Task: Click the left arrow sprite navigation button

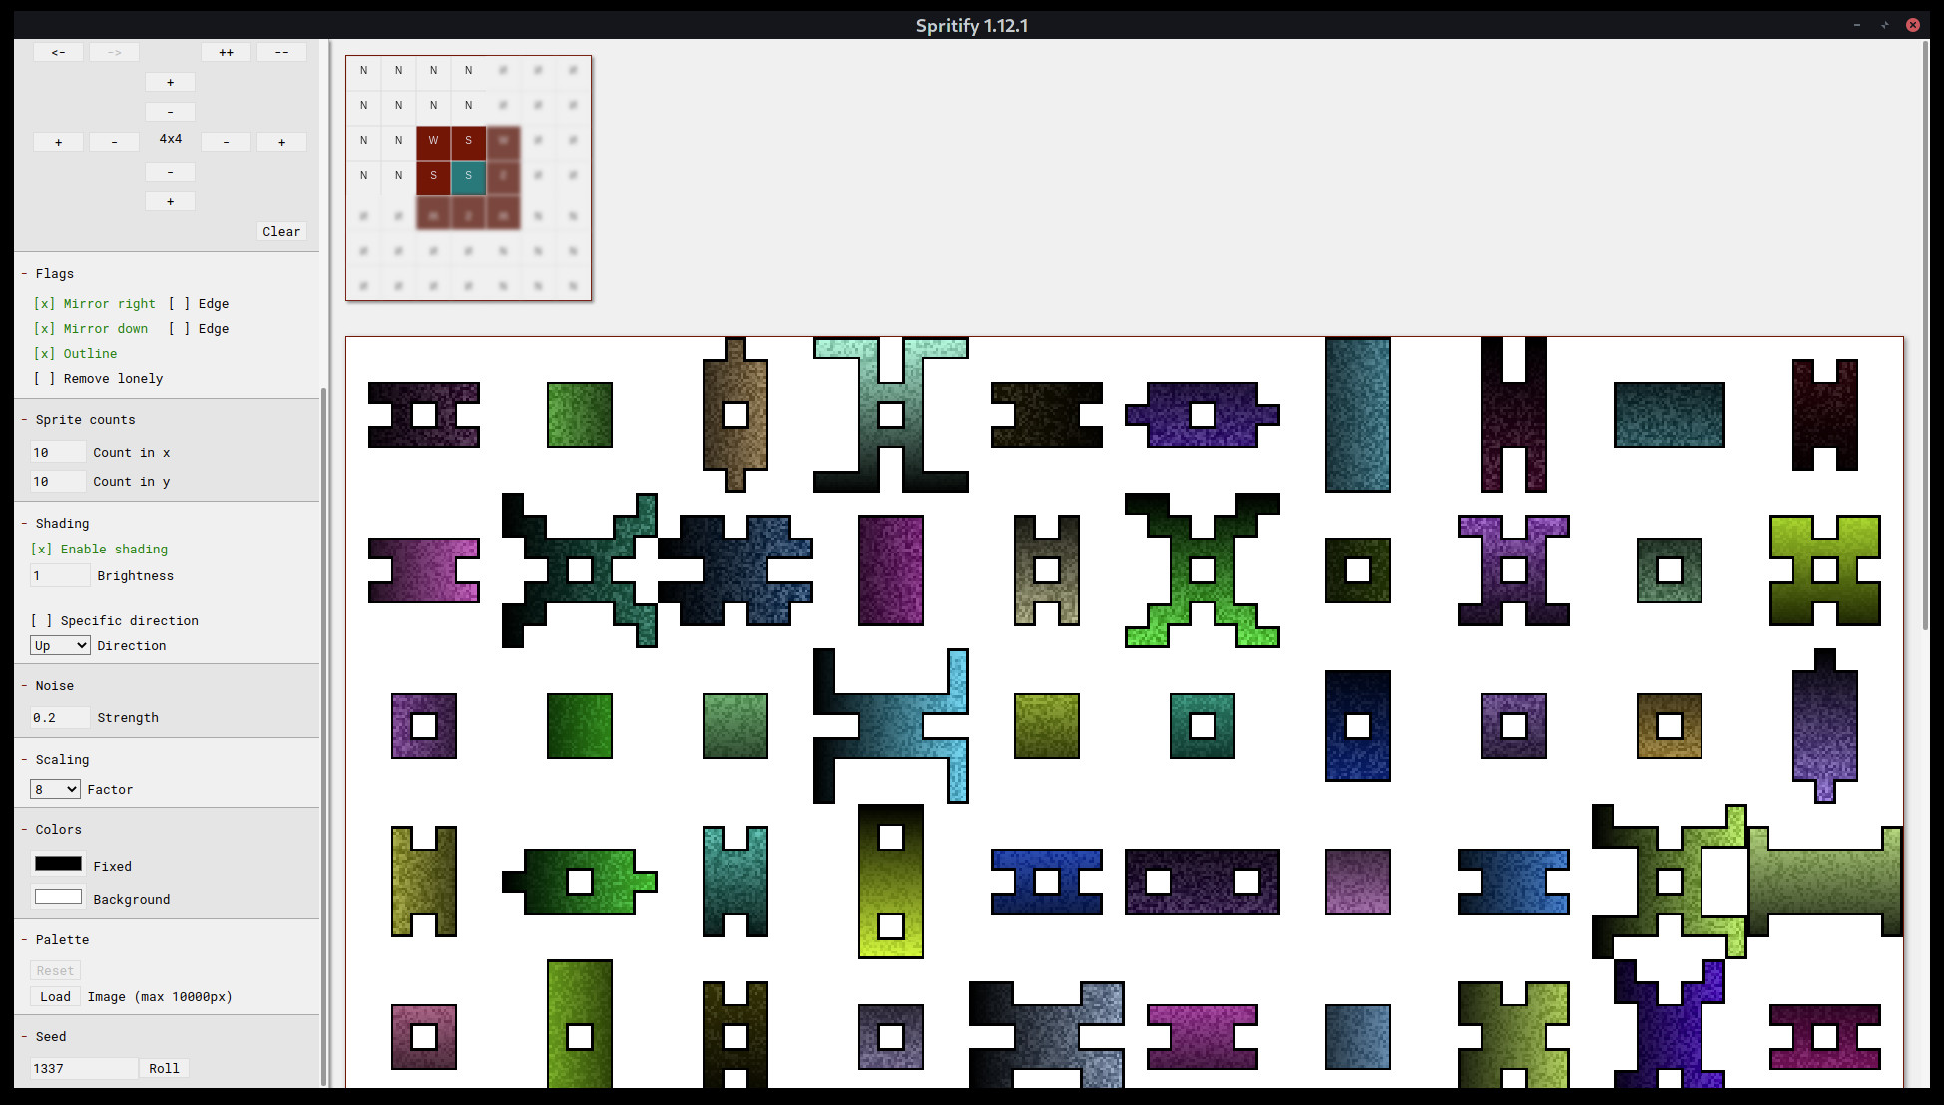Action: (58, 51)
